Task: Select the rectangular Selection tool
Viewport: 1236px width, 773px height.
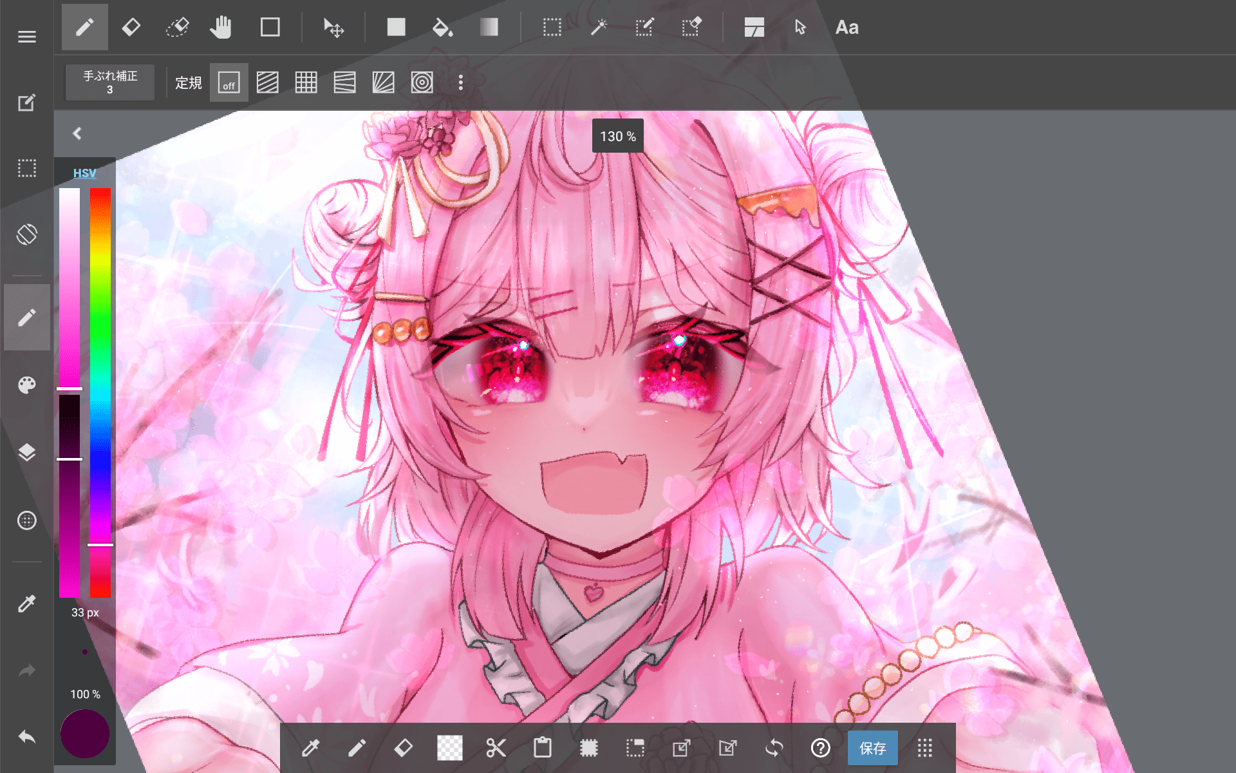Action: [x=552, y=27]
